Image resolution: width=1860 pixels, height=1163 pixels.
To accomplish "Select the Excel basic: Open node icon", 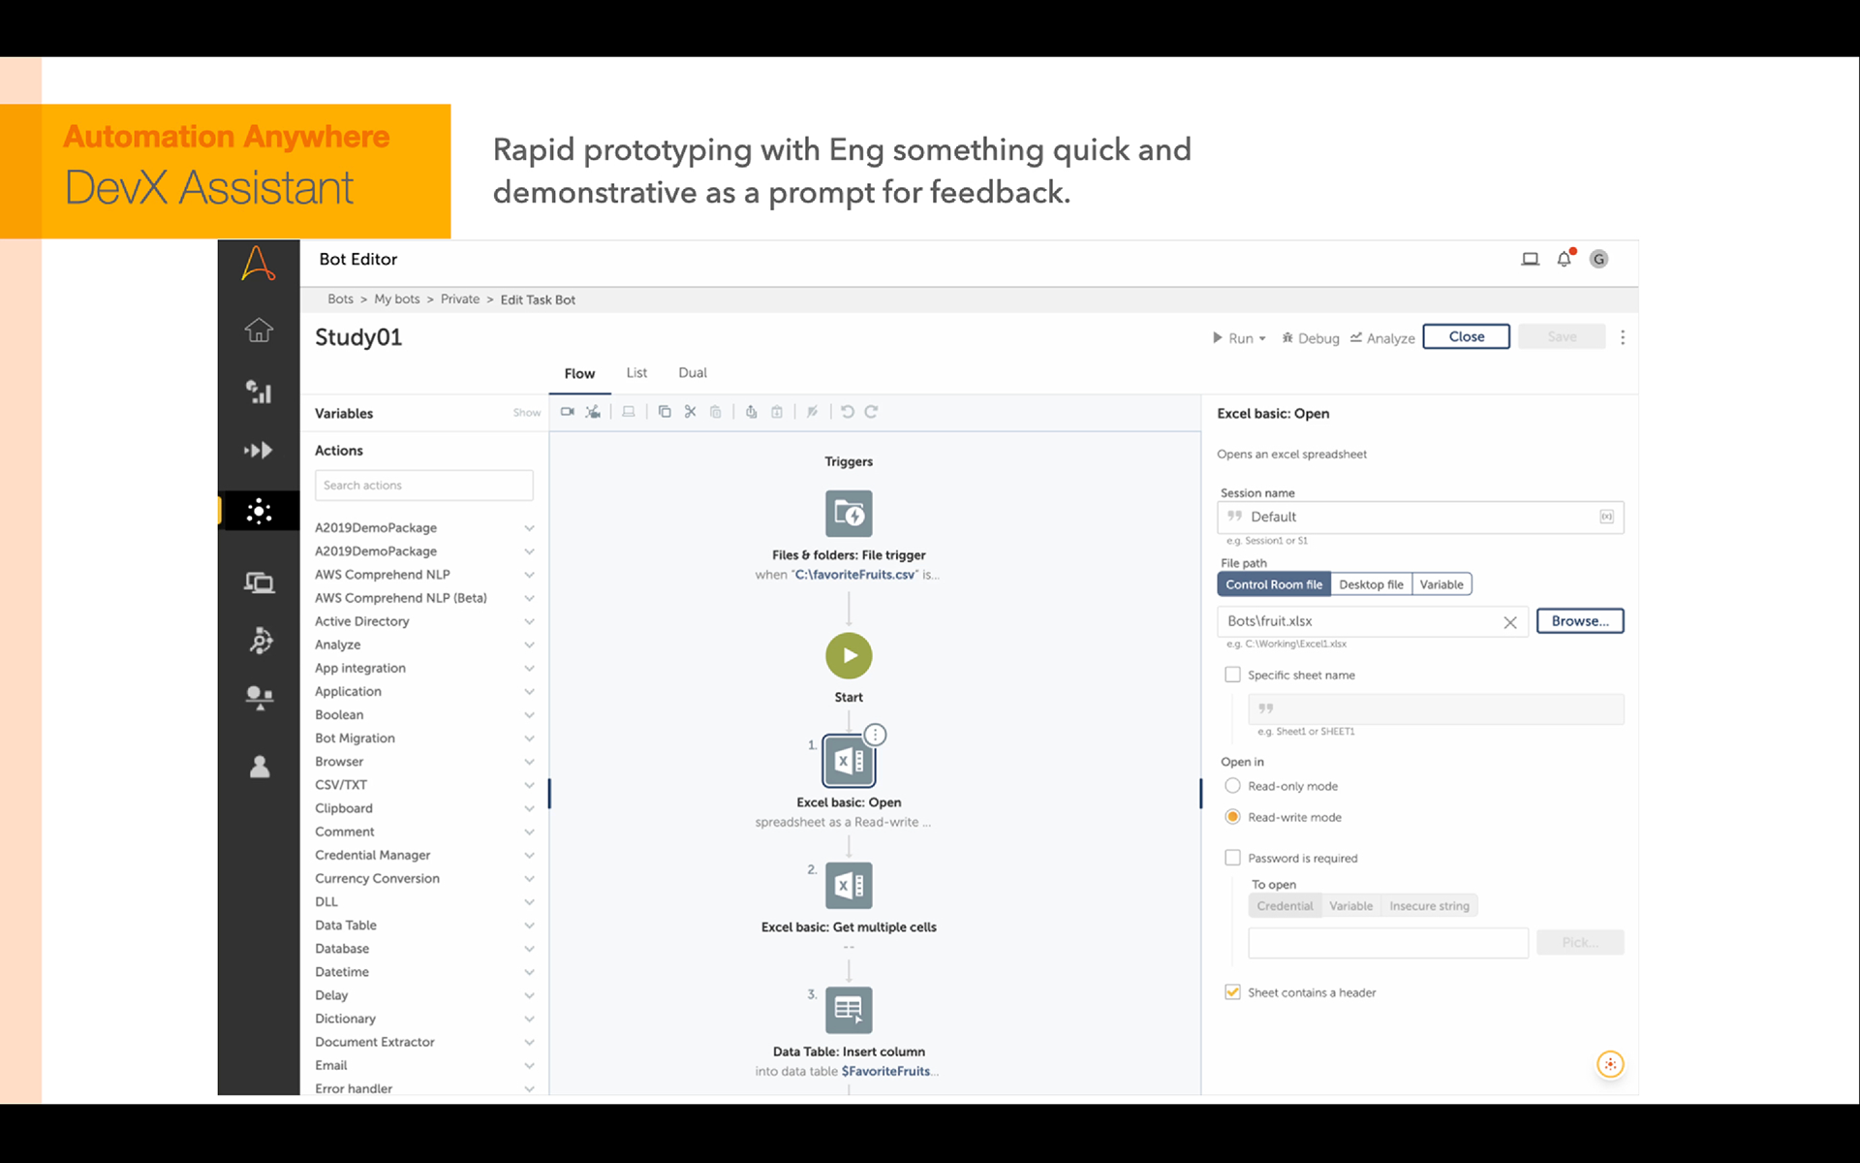I will tap(849, 762).
